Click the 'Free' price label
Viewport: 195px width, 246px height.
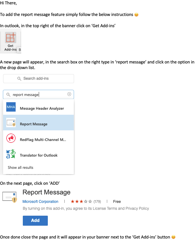tap(117, 202)
